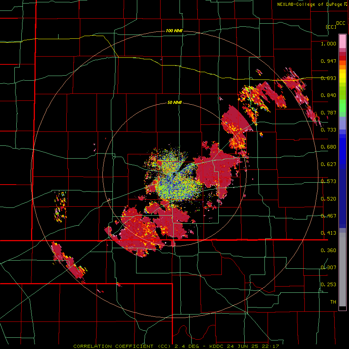Click the [CC] label above color scale

click(331, 27)
